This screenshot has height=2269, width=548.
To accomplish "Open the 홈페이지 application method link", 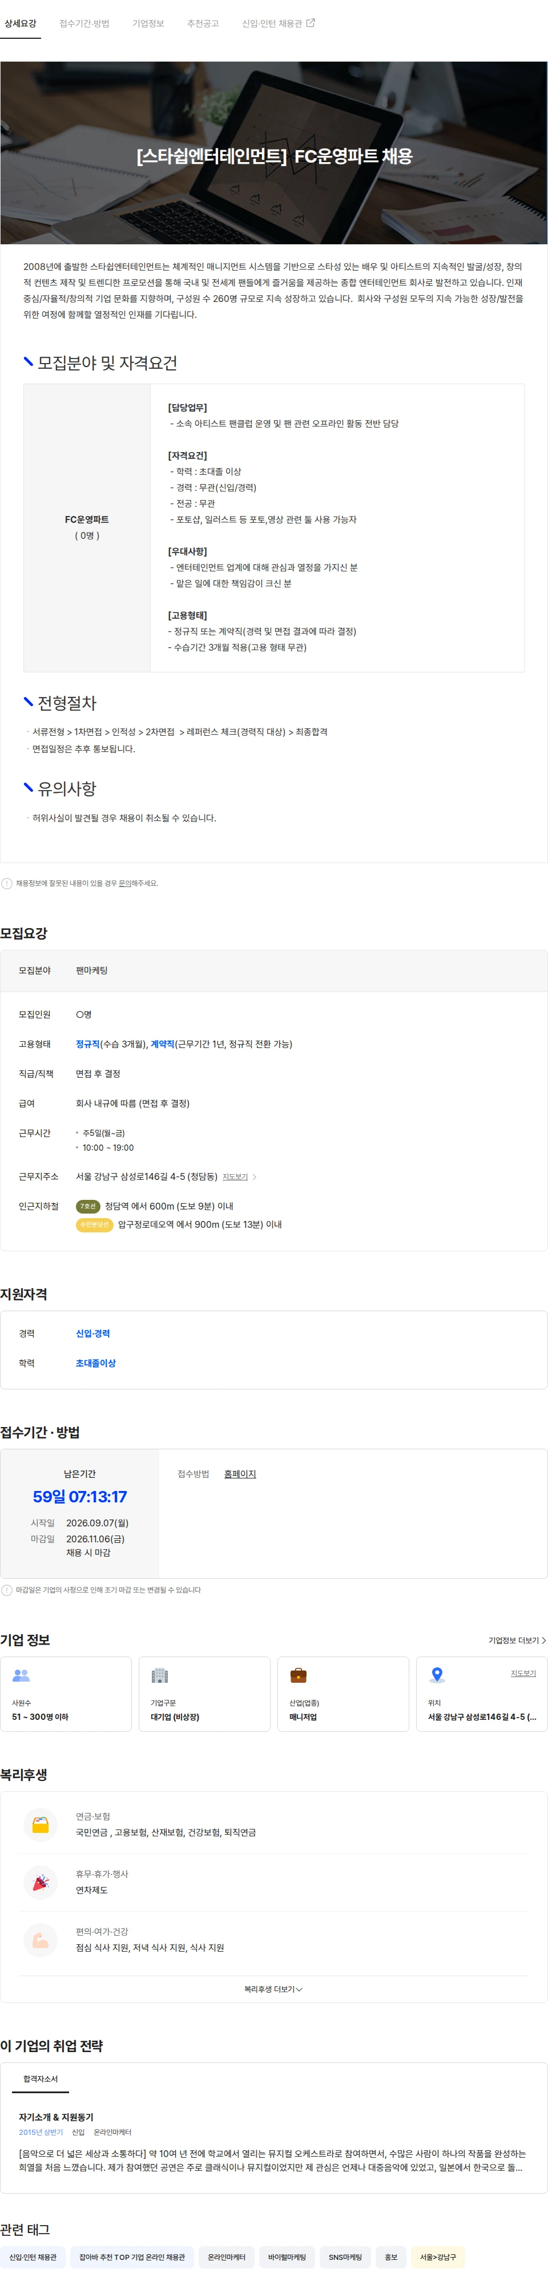I will 240,1474.
